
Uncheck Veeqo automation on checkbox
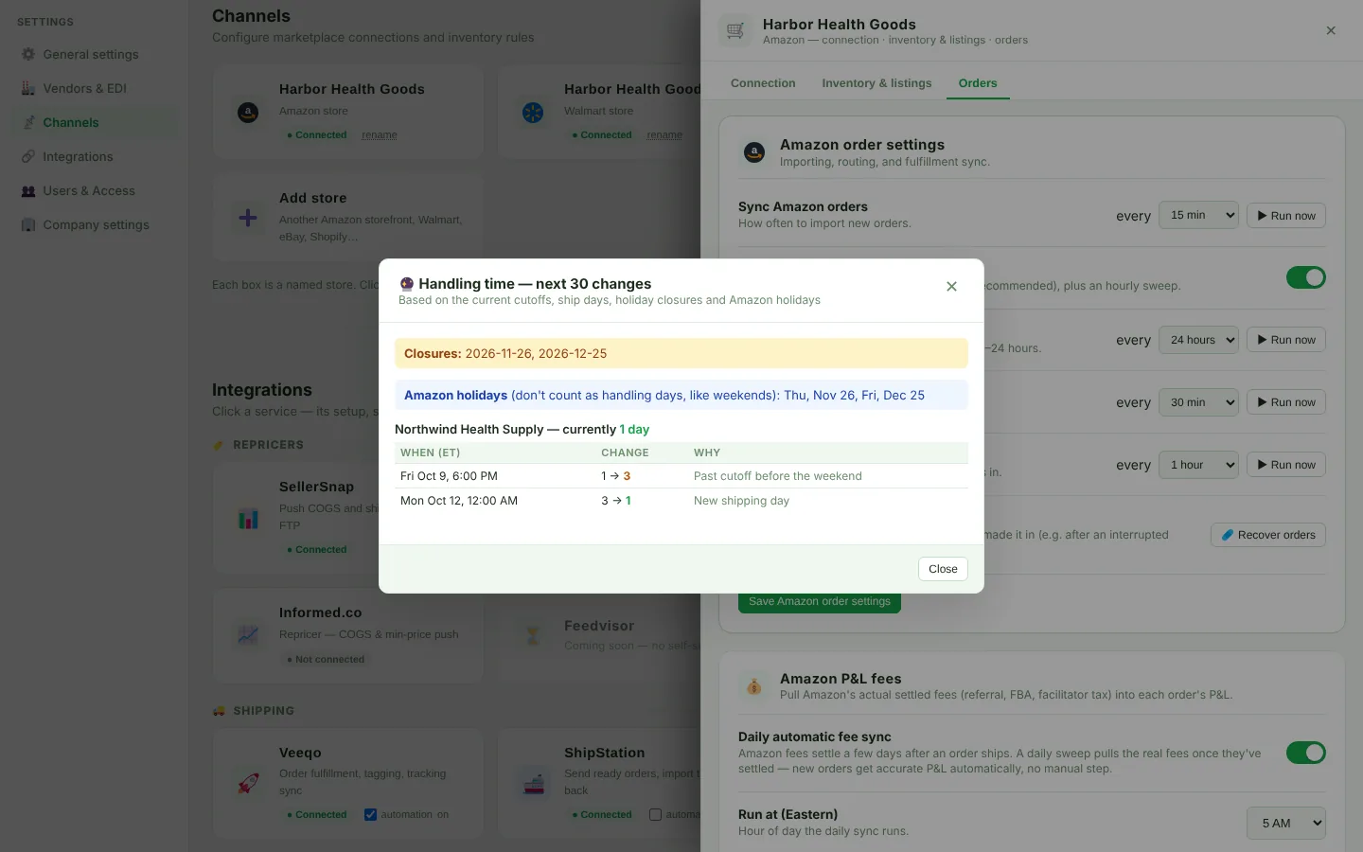pyautogui.click(x=370, y=814)
